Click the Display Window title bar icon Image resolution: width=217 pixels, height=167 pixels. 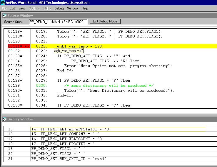(x=4, y=119)
